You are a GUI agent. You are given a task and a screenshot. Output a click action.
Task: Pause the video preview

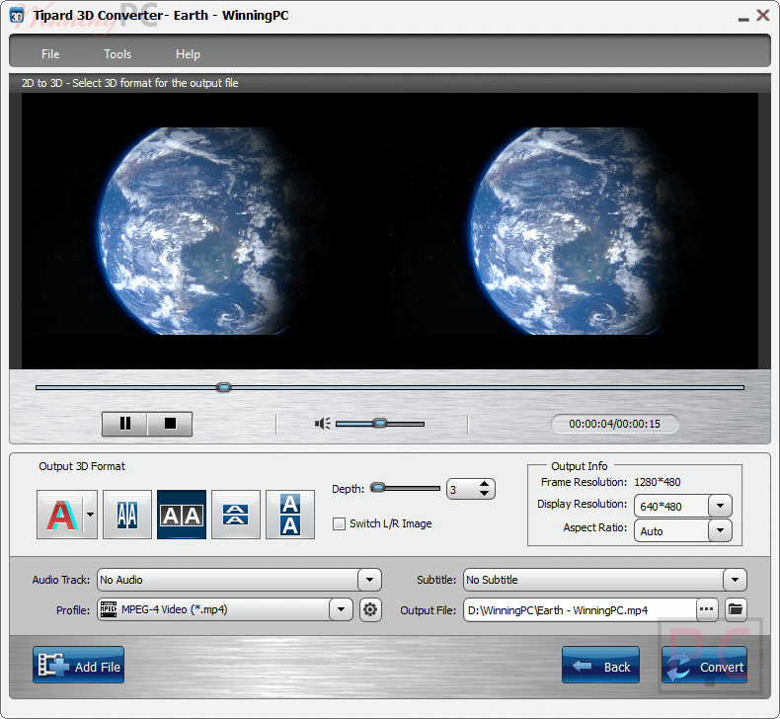(125, 424)
